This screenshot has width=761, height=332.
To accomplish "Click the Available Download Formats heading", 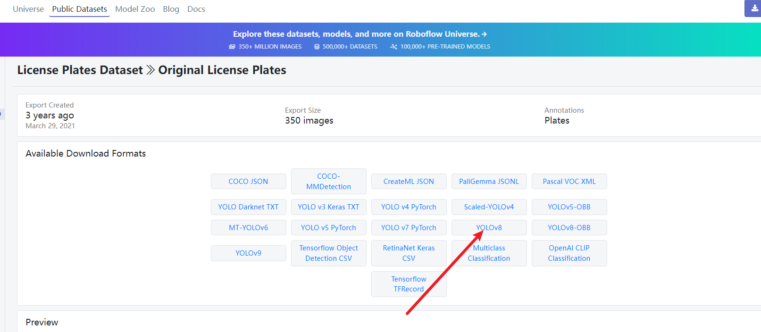I will 86,154.
